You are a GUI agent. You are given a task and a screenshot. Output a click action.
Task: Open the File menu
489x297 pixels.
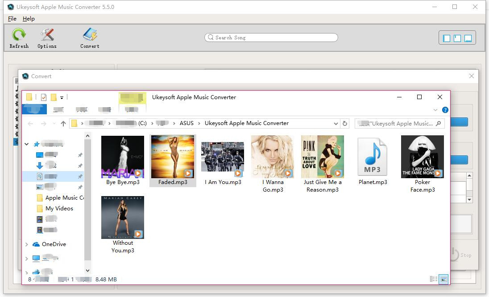(12, 19)
